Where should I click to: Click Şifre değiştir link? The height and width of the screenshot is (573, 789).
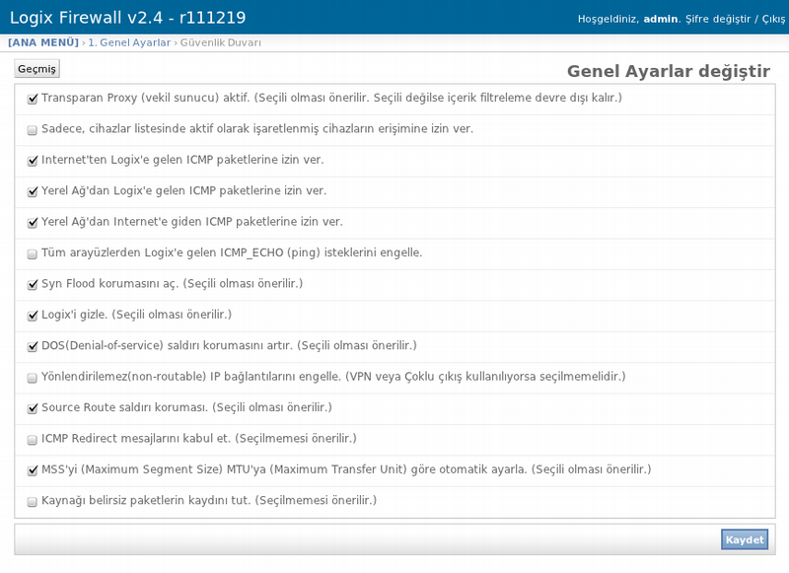pyautogui.click(x=718, y=19)
